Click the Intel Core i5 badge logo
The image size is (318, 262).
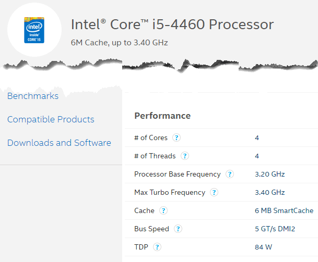click(x=34, y=30)
